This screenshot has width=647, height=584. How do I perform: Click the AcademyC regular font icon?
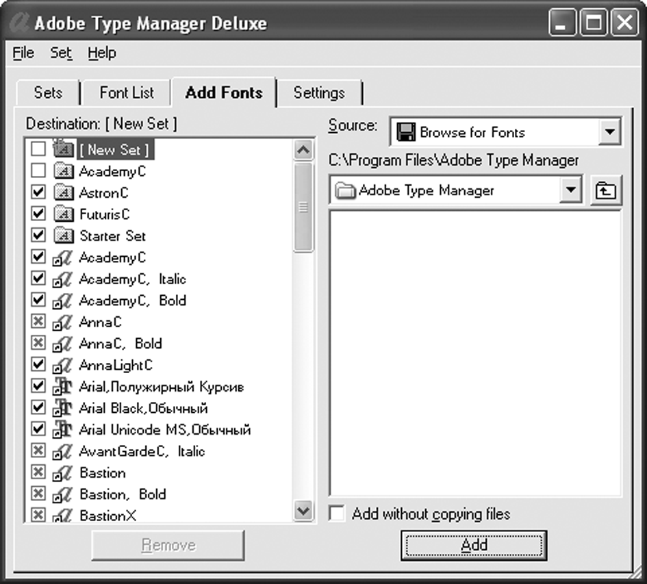63,257
